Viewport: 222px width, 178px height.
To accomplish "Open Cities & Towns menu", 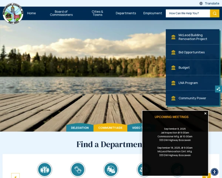I will click(97, 13).
